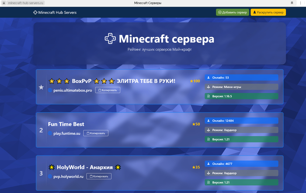The height and width of the screenshot is (193, 306).
Task: Click the Minecraft сервера page heading
Action: tap(167, 39)
